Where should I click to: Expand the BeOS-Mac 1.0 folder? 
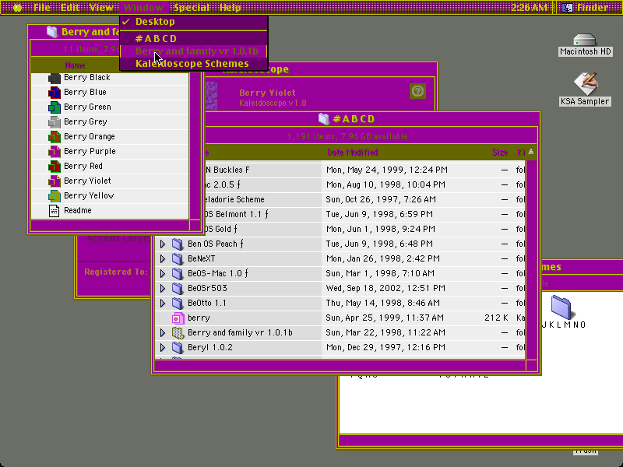coord(163,274)
